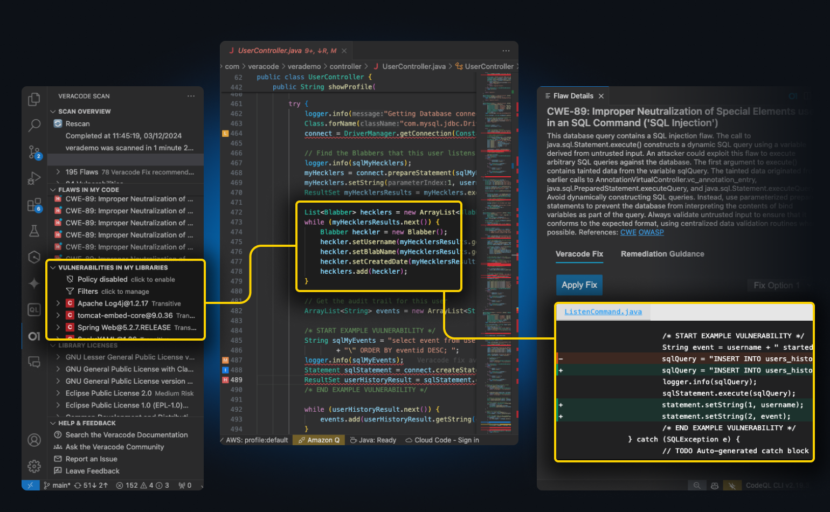Open the Run and Debug view
This screenshot has width=830, height=512.
pyautogui.click(x=34, y=178)
